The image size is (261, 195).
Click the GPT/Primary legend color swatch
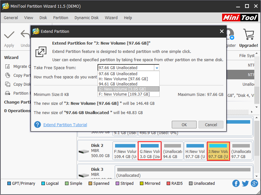(x=9, y=184)
